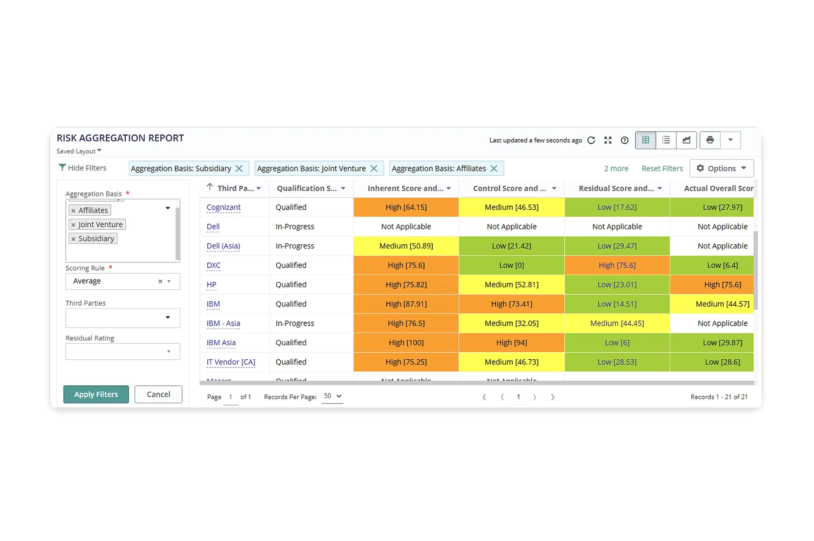
Task: Open the IBM Asia link
Action: click(221, 343)
